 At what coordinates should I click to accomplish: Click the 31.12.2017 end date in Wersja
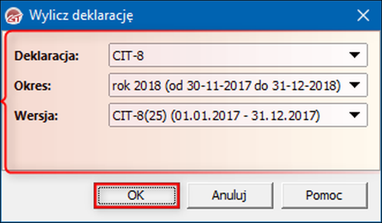point(284,115)
